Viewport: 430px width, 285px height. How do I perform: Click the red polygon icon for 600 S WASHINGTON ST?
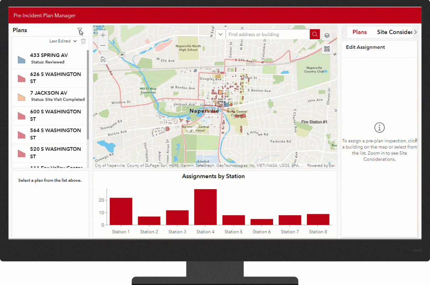click(22, 115)
